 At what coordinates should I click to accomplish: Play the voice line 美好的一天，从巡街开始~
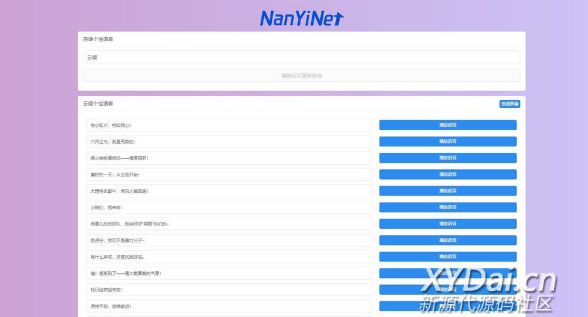448,175
